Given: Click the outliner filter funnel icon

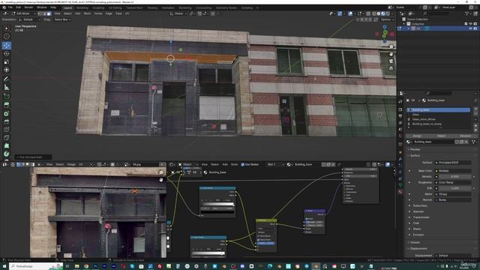Looking at the screenshot, I should pyautogui.click(x=466, y=13).
